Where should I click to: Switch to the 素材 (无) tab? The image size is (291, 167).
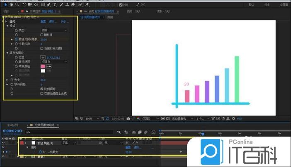[x=163, y=11]
